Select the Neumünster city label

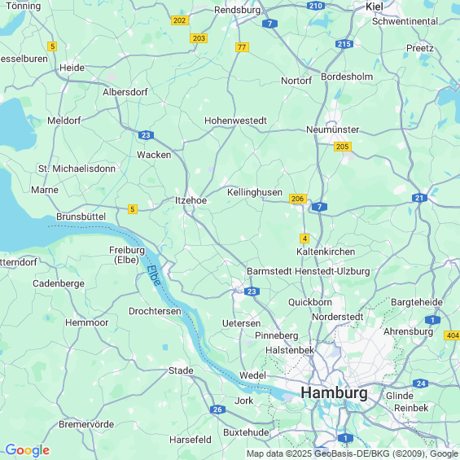point(333,129)
